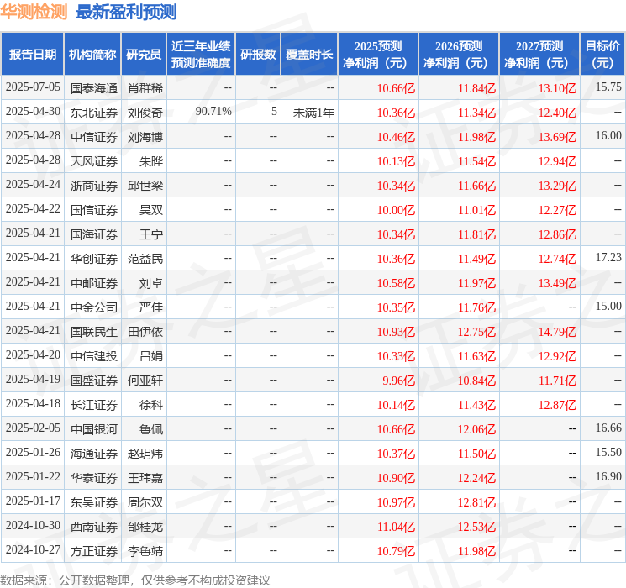Click the date 2025-04-20

(x=33, y=355)
